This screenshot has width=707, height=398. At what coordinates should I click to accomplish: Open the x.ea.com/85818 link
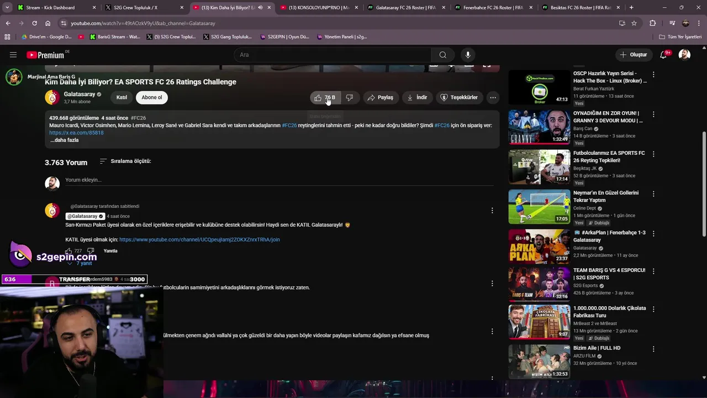tap(76, 133)
